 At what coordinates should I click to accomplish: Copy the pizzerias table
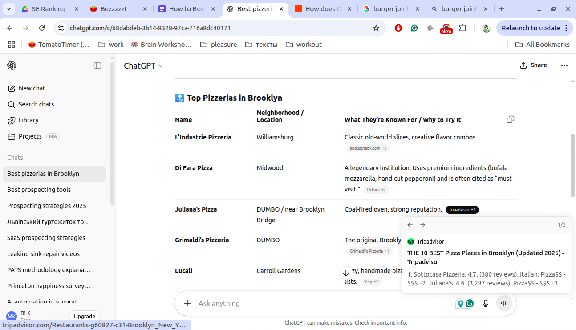[510, 119]
